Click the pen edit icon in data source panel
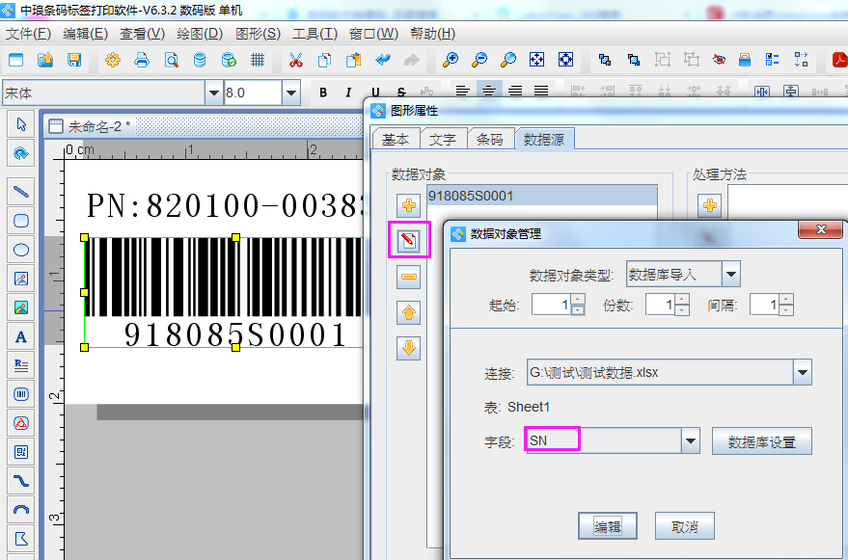The height and width of the screenshot is (560, 848). tap(409, 240)
